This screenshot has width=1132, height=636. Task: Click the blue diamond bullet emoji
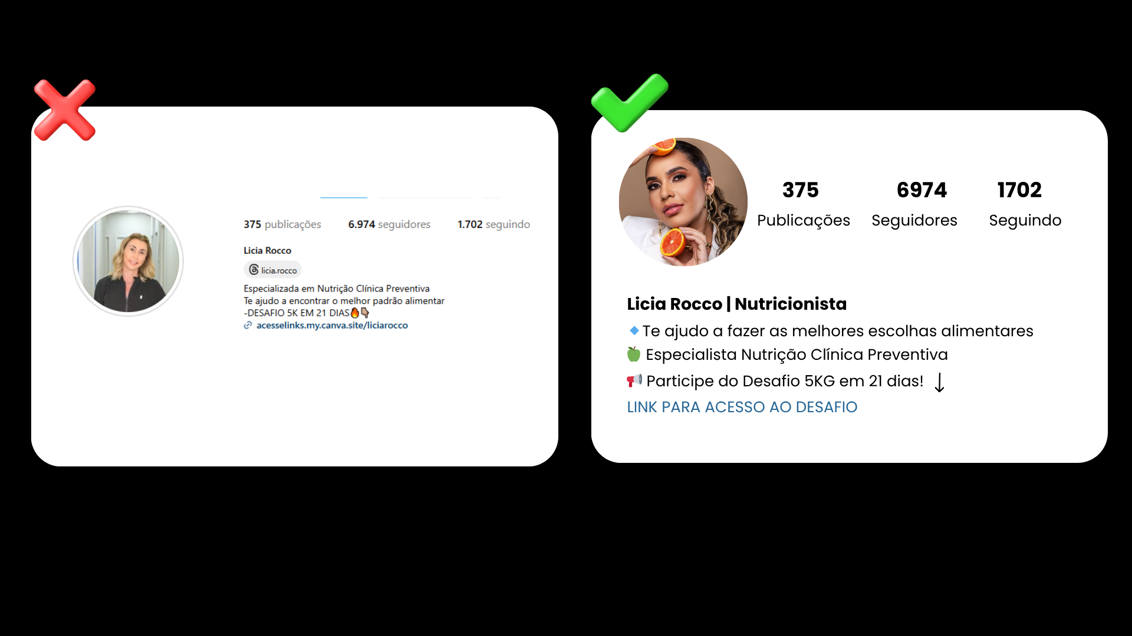pos(634,330)
